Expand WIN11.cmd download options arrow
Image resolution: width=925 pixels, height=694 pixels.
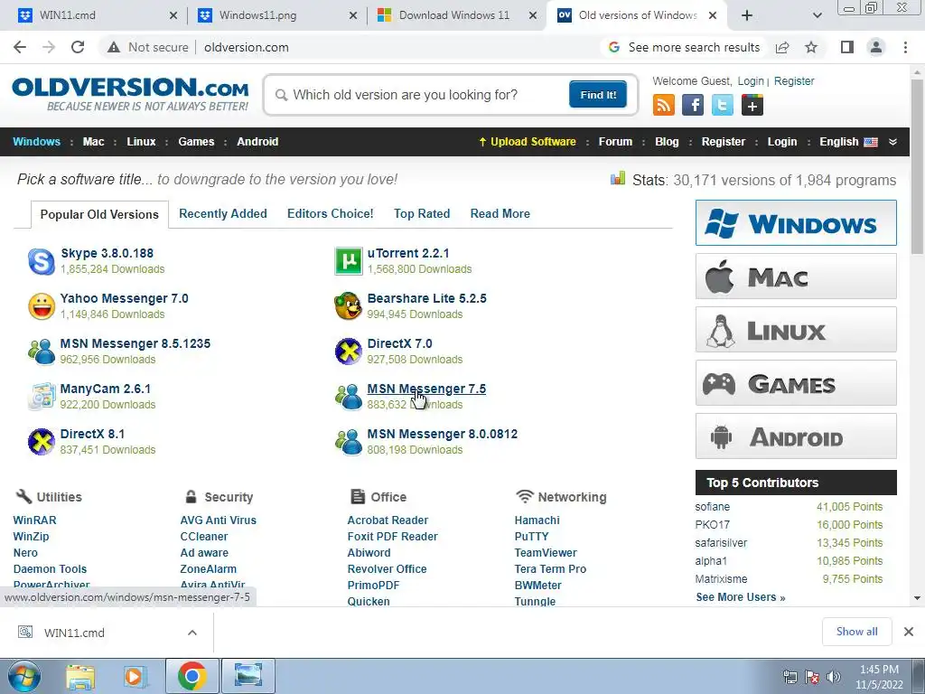(192, 633)
